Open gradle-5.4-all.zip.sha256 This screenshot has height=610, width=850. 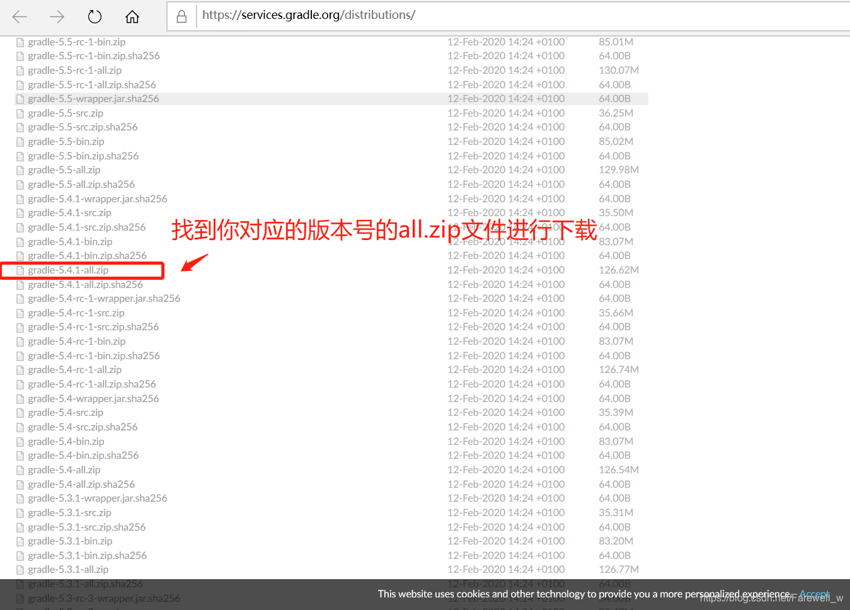81,485
